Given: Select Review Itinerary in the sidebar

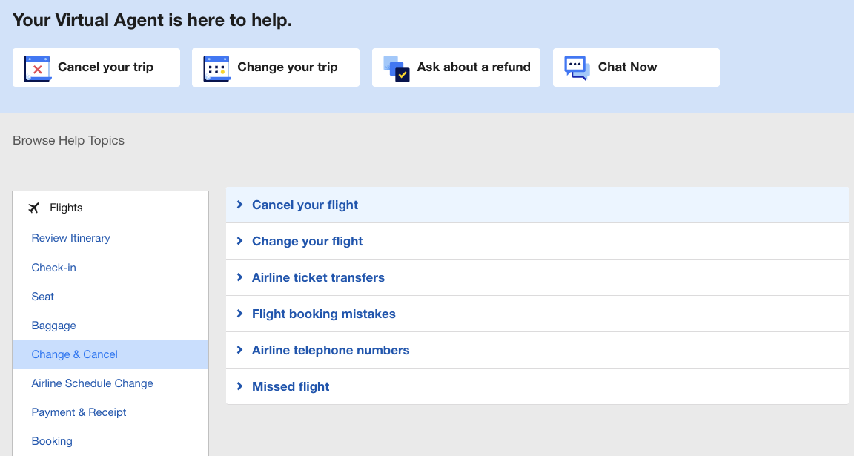Looking at the screenshot, I should click(x=70, y=238).
